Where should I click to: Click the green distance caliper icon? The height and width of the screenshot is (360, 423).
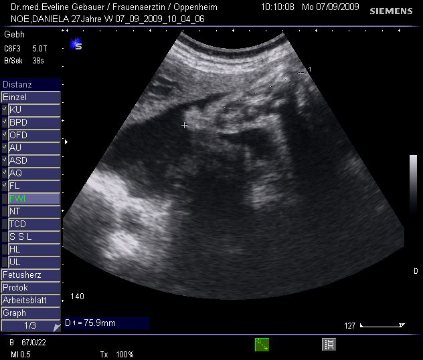tap(262, 344)
